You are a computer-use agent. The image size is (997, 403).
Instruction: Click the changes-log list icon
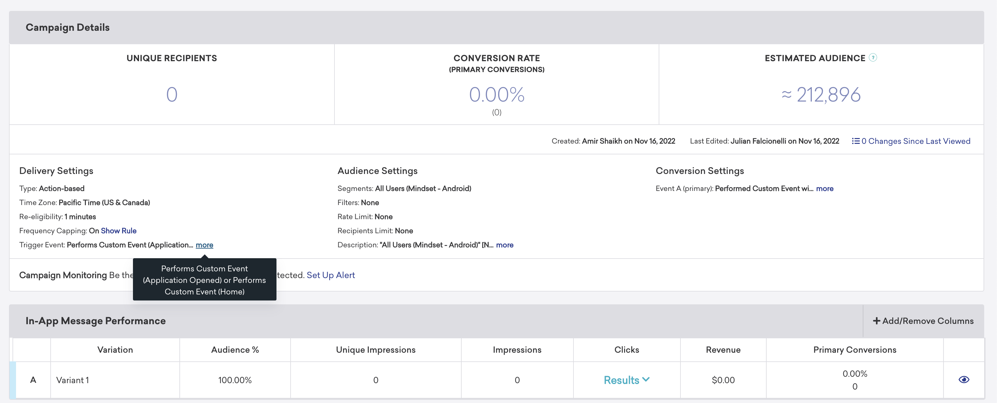[856, 141]
